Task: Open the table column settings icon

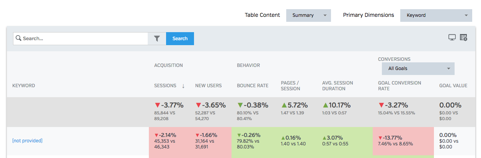Action: click(x=463, y=37)
